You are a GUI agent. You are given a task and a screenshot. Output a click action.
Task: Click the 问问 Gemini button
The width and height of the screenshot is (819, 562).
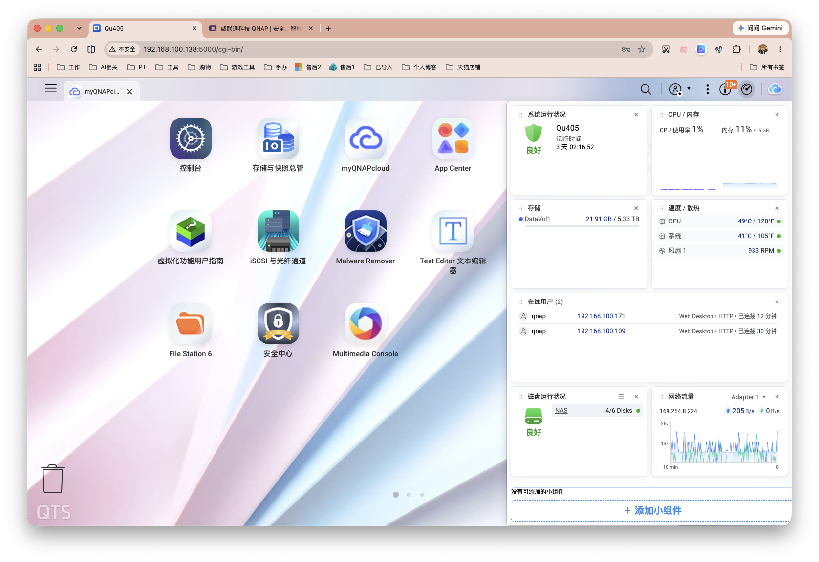tap(760, 28)
